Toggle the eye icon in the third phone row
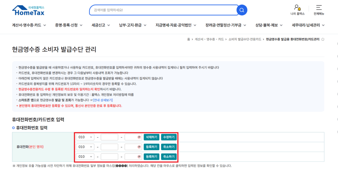The image size is (338, 173). pos(139,156)
